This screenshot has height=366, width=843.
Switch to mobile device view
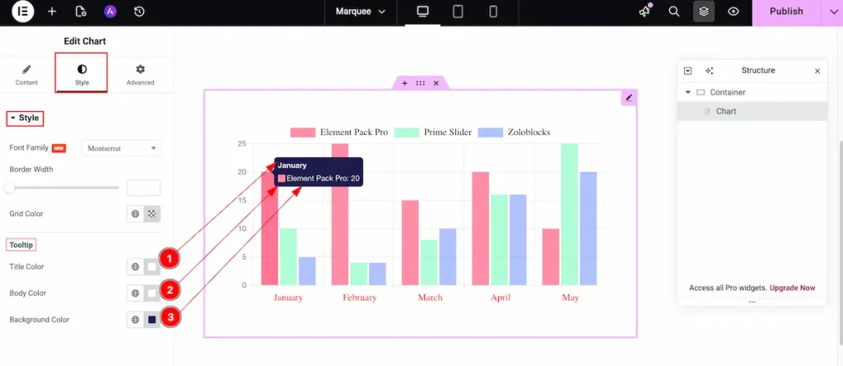[x=493, y=12]
